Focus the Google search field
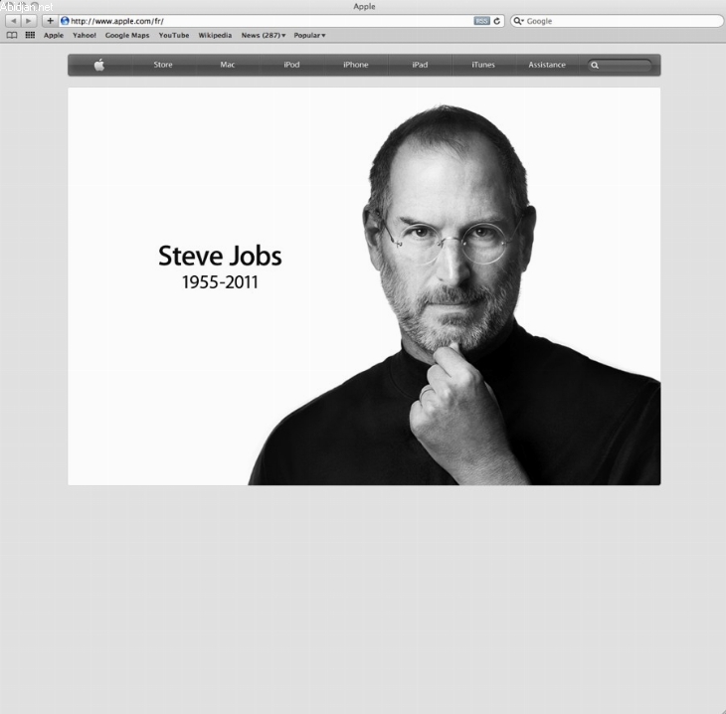Image resolution: width=726 pixels, height=714 pixels. pos(617,21)
